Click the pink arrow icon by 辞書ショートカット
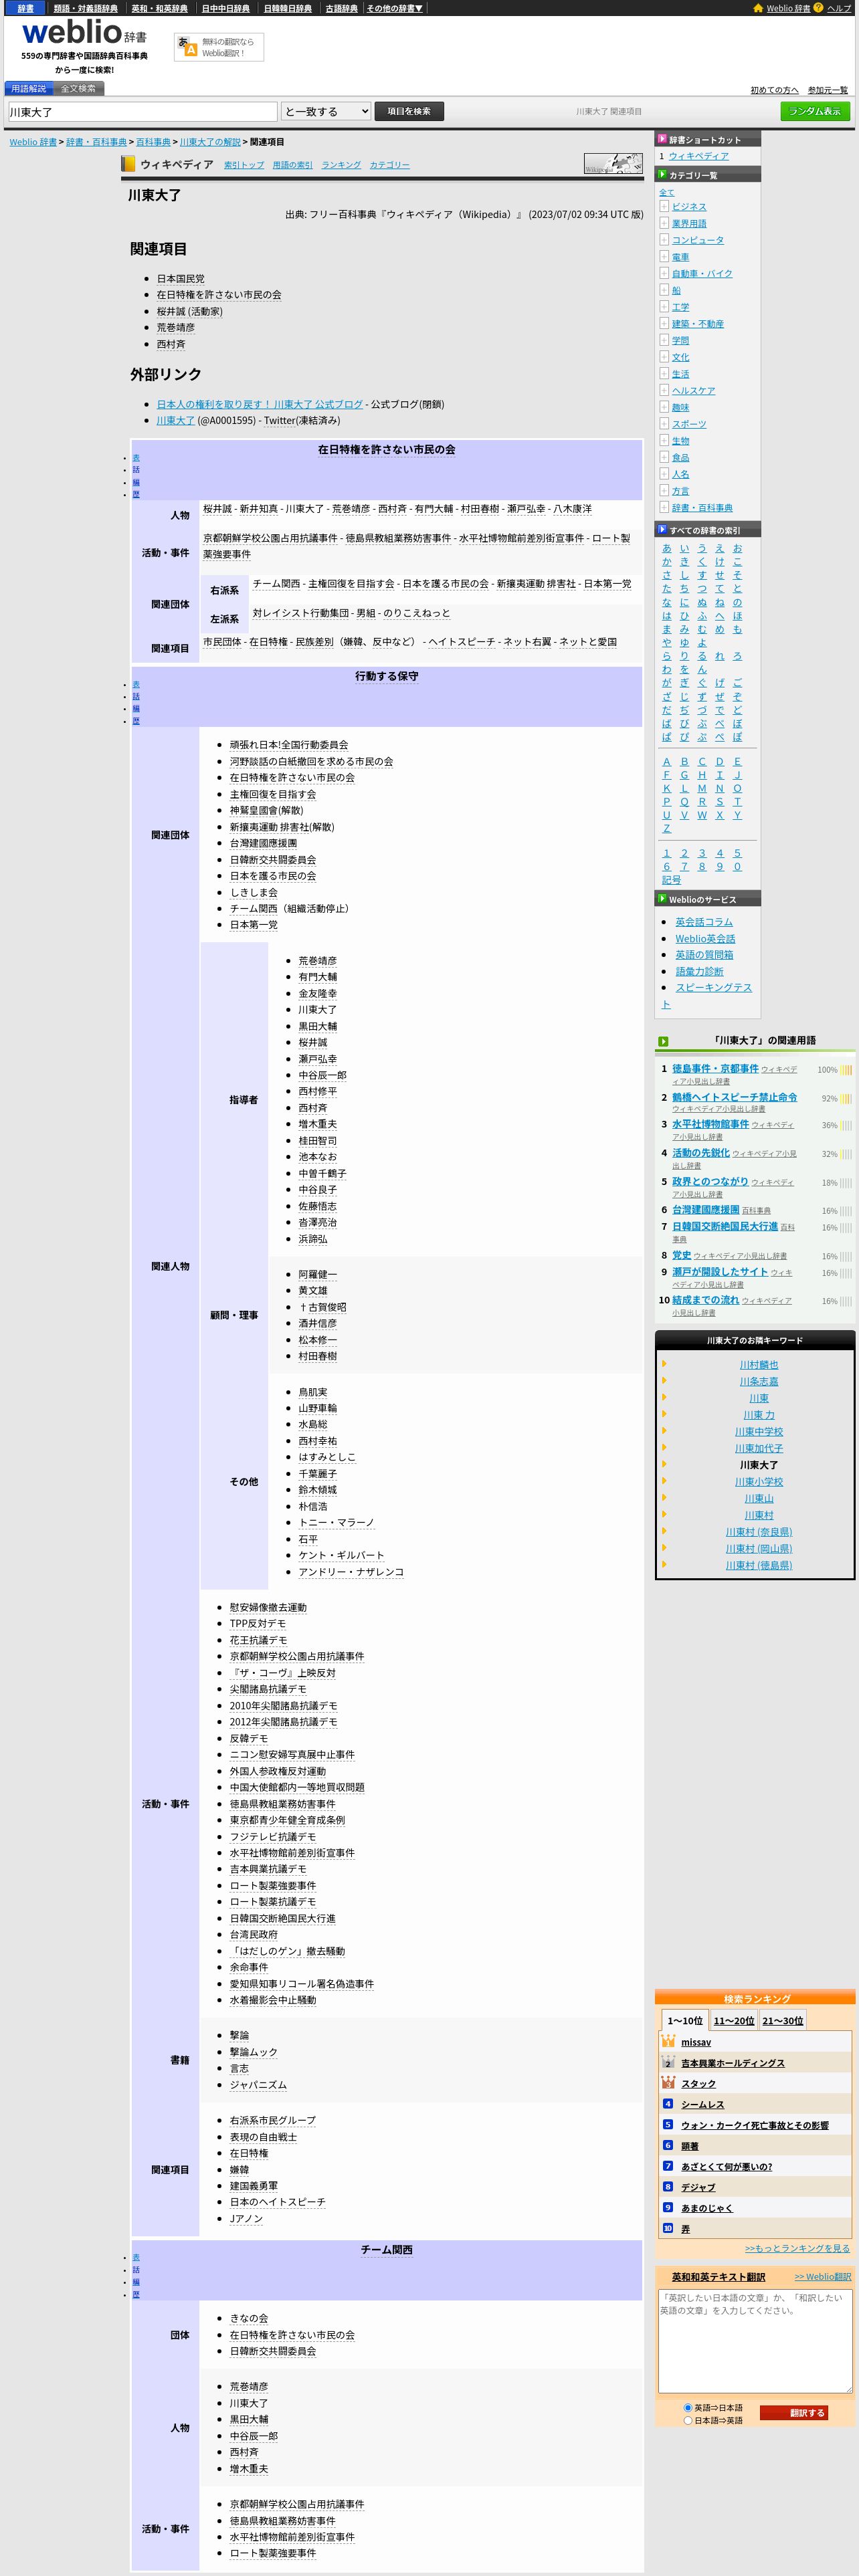This screenshot has height=2576, width=859. (x=662, y=139)
